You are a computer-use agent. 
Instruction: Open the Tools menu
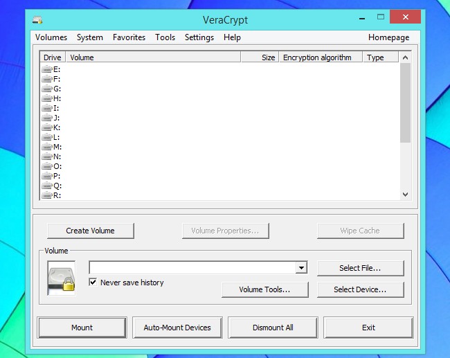165,37
